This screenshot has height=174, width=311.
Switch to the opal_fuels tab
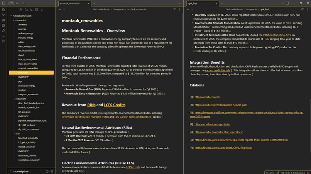click(203, 3)
